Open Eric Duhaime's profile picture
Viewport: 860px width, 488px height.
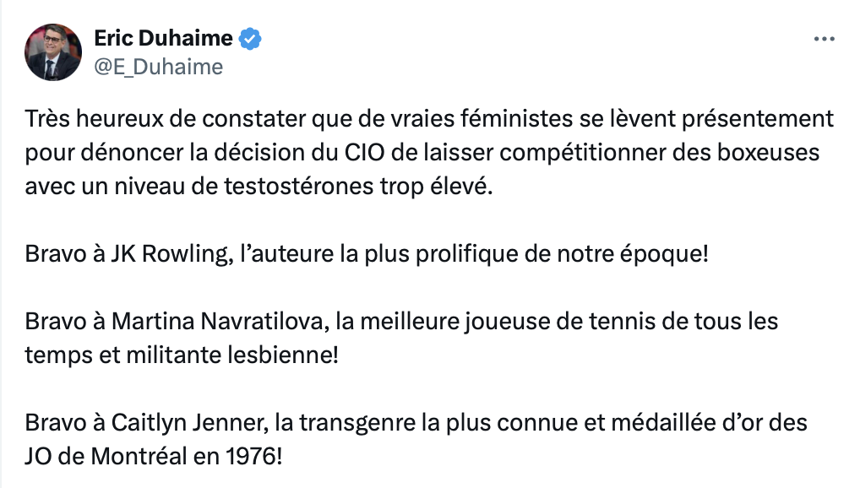pos(52,52)
